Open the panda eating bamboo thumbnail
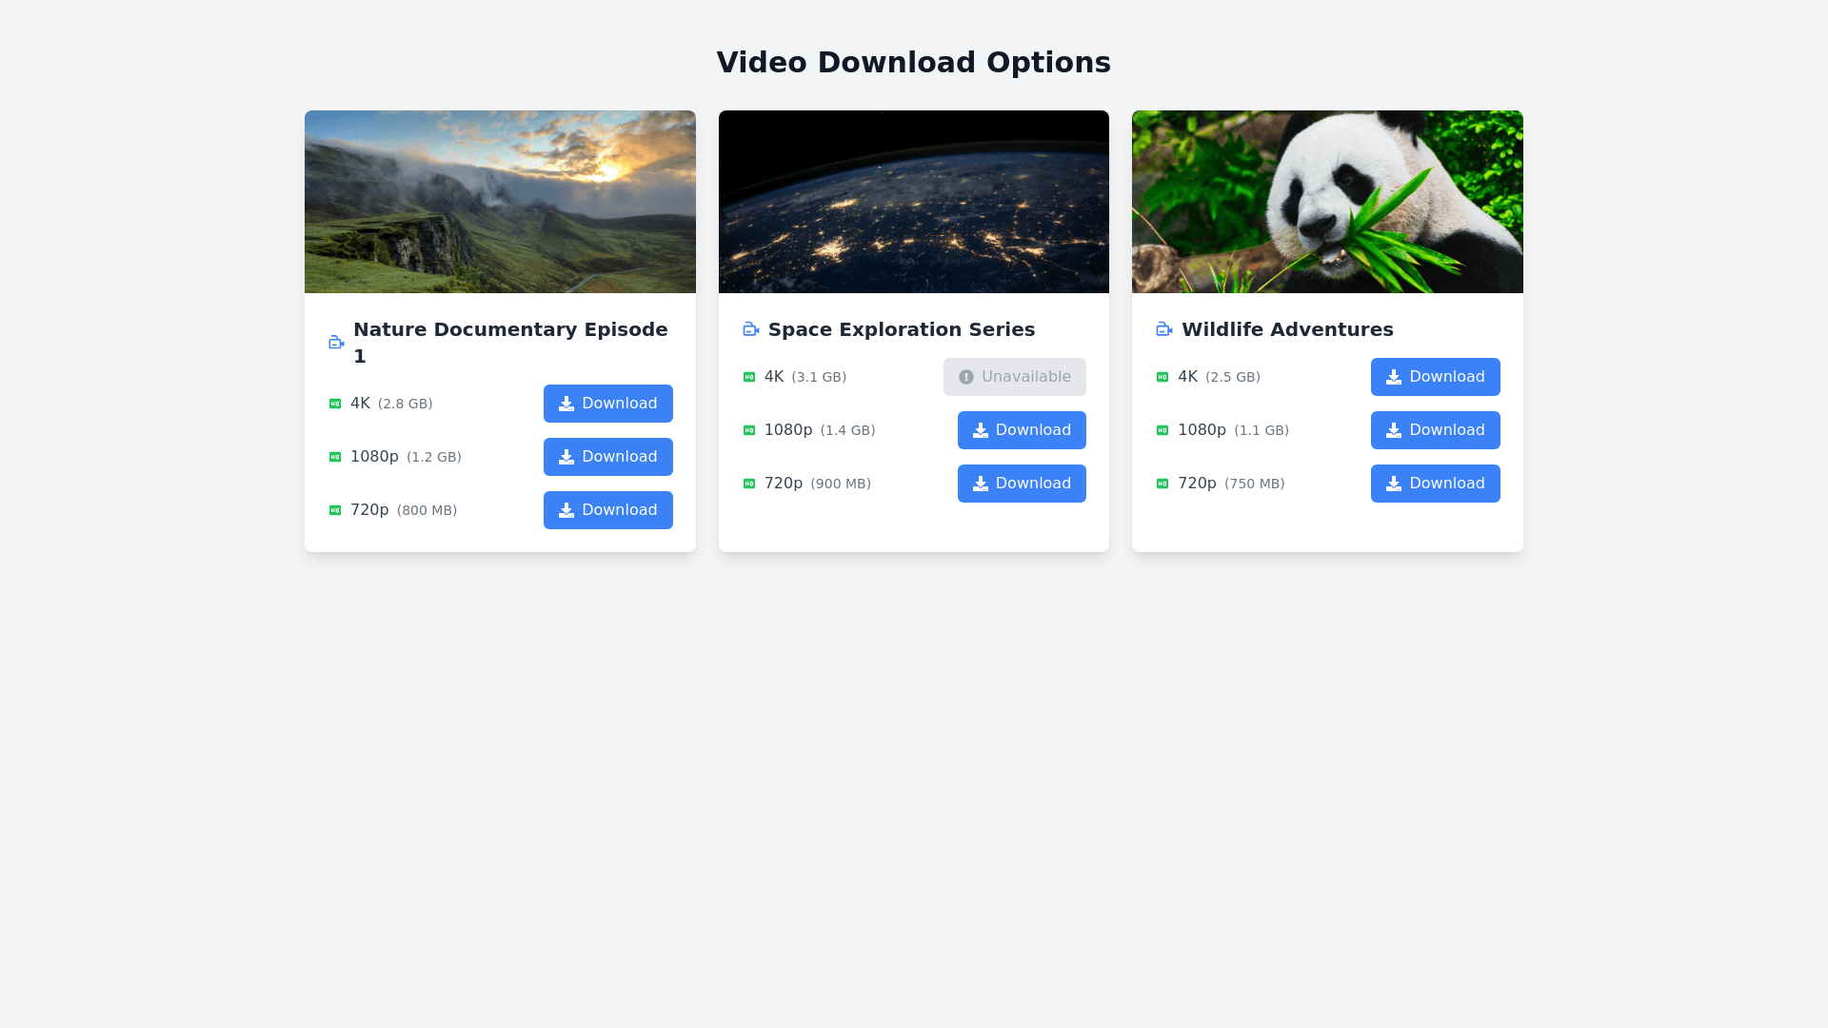 pos(1327,202)
